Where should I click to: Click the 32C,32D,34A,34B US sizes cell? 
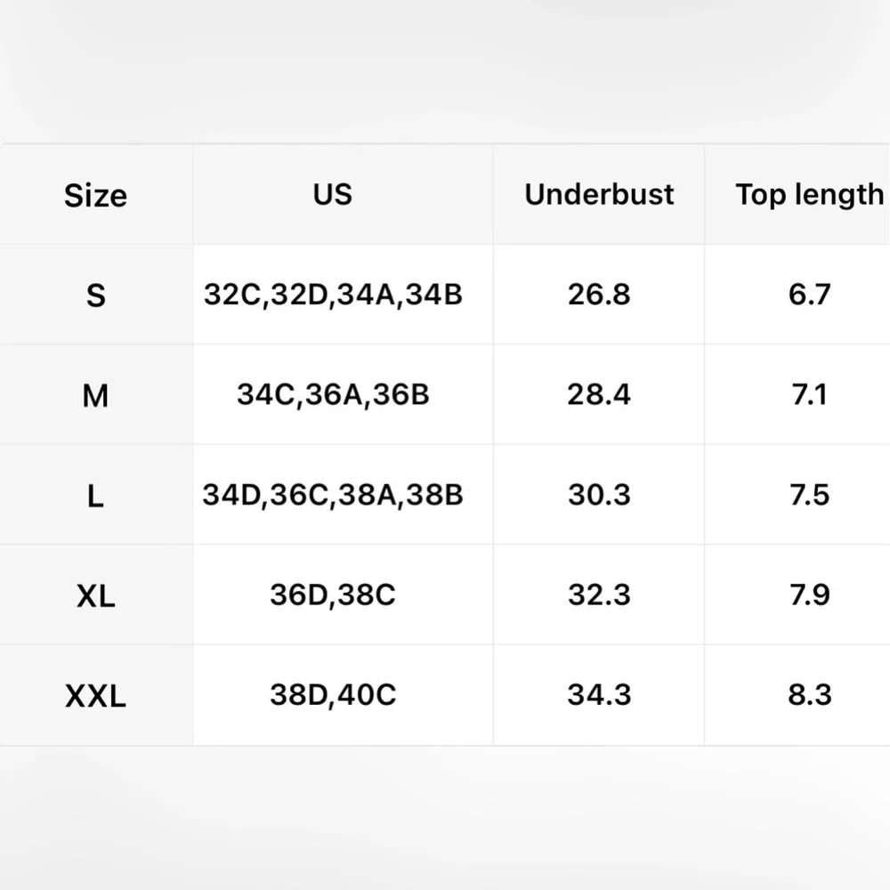point(333,295)
